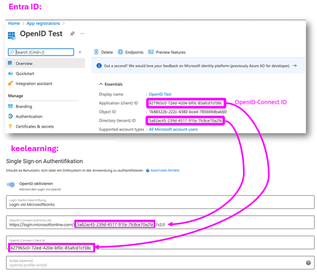Viewport: 317px width, 273px height.
Task: Collapse the sidebar with double chevron
Action: click(80, 52)
